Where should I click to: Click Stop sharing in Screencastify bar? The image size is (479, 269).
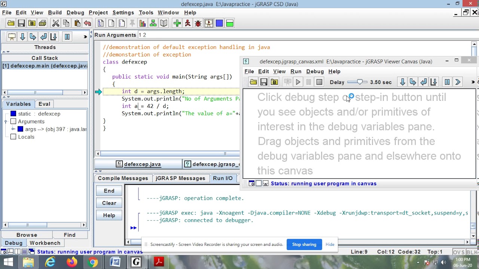[304, 244]
